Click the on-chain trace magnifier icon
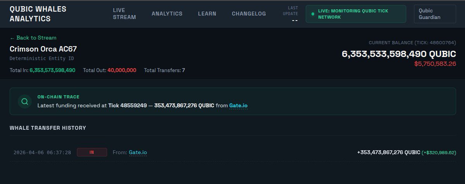Screen dimensions: 465x184 tap(25, 101)
